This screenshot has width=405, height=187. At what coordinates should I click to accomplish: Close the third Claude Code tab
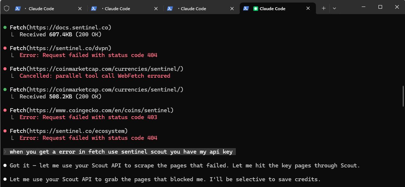coord(232,8)
